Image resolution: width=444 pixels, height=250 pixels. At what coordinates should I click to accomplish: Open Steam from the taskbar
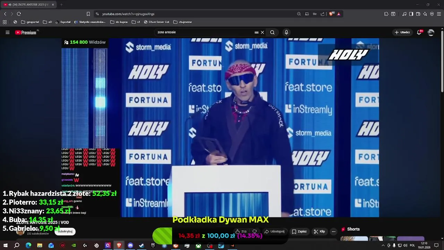142,245
